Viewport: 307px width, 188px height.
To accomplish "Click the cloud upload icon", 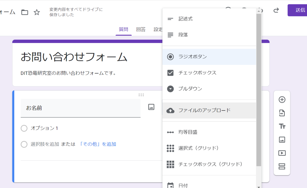I will coord(170,110).
